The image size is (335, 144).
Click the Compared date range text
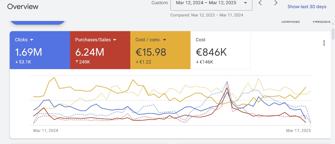tap(206, 15)
